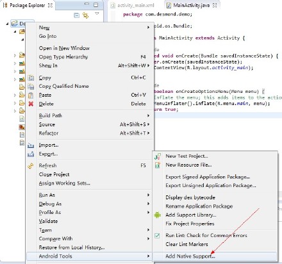Select the Package Explorer tab

pos(28,5)
